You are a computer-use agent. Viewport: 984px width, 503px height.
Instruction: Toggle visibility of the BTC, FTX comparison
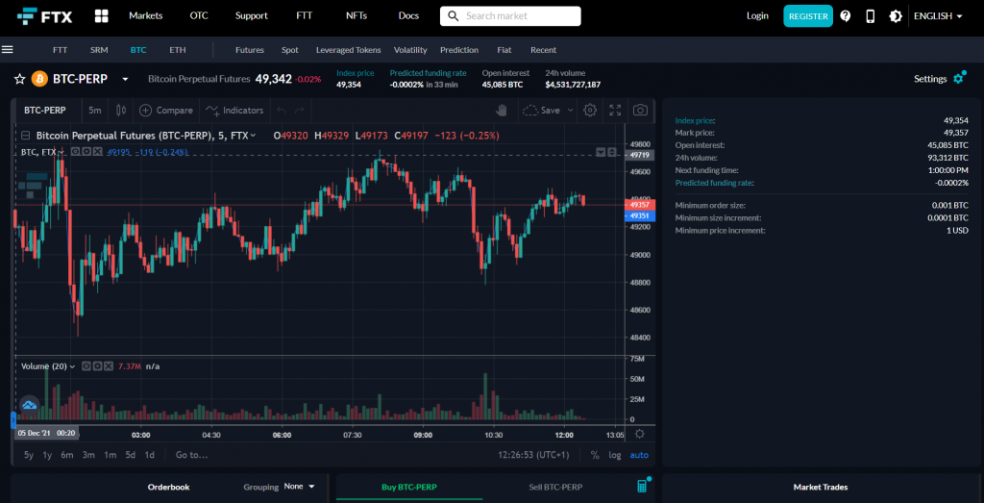coord(75,151)
